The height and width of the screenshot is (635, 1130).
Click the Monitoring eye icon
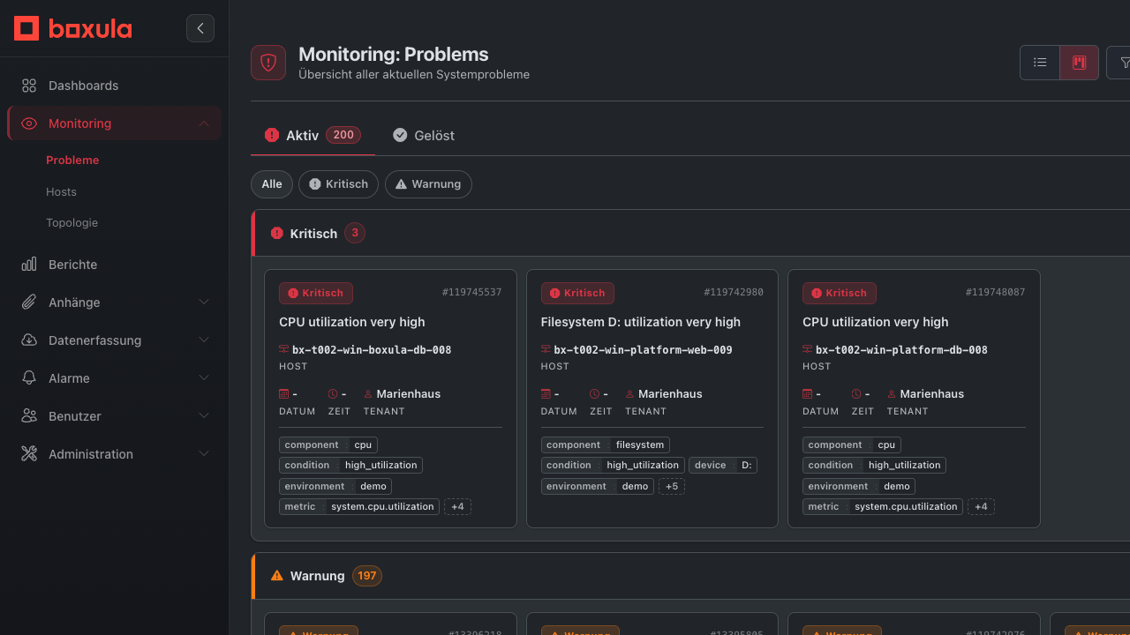pyautogui.click(x=29, y=123)
